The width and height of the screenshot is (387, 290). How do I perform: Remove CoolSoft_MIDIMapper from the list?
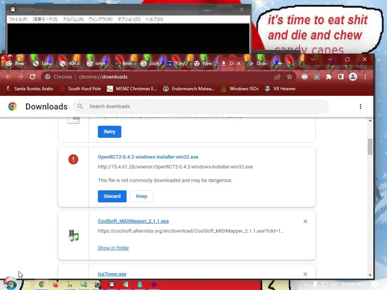pyautogui.click(x=305, y=221)
